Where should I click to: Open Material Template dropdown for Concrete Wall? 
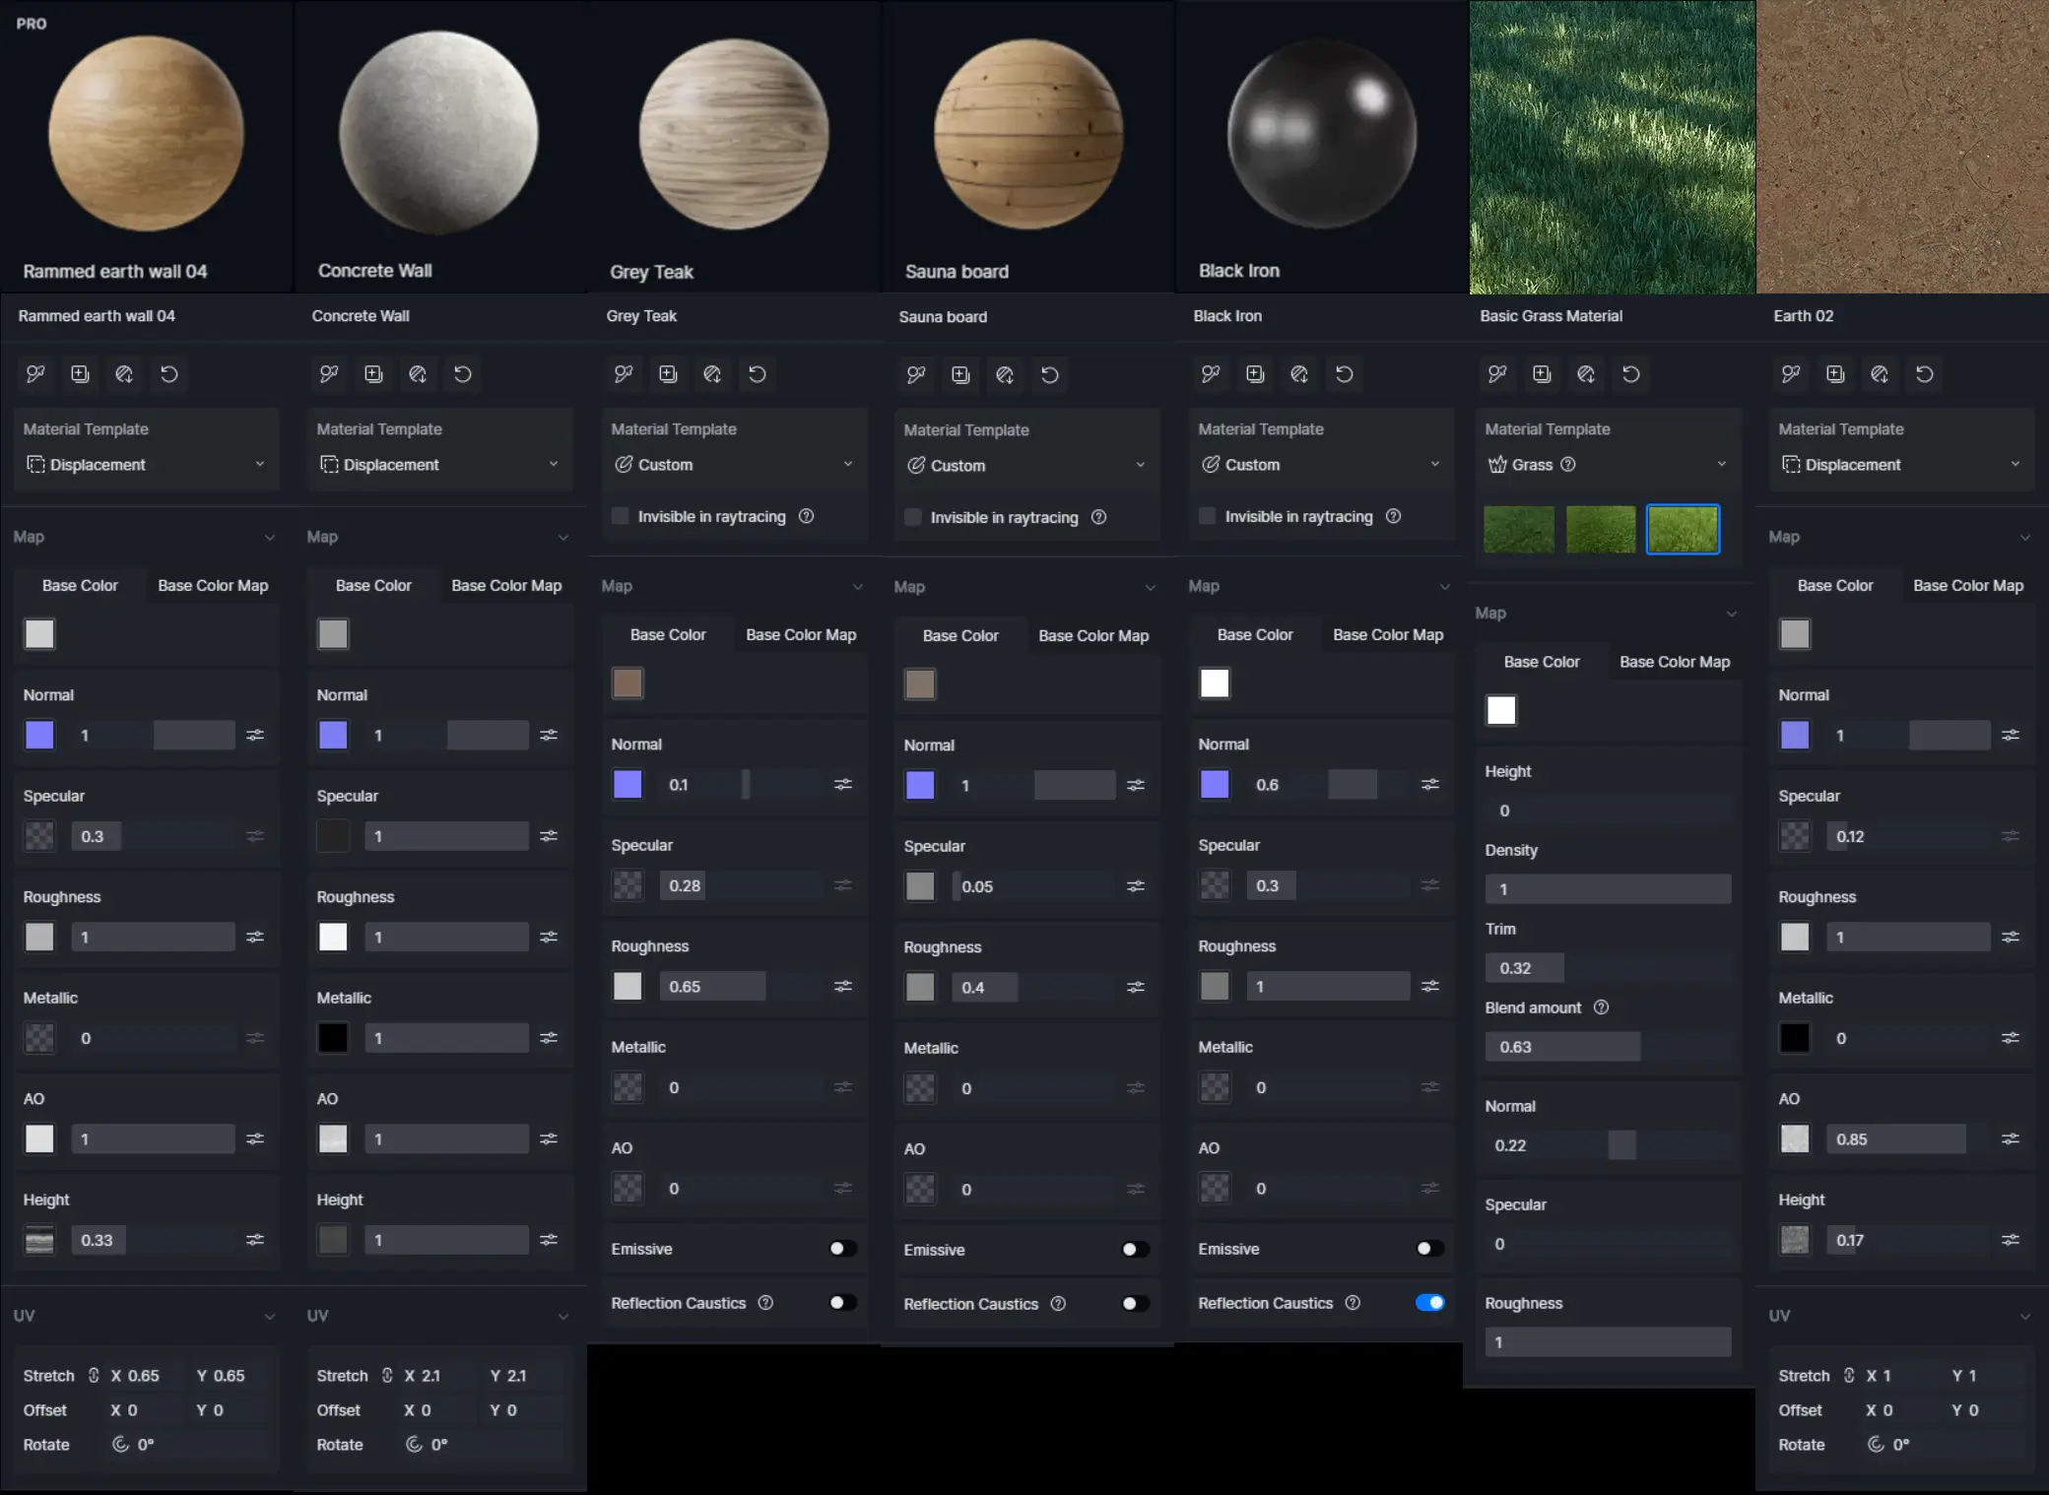click(439, 465)
